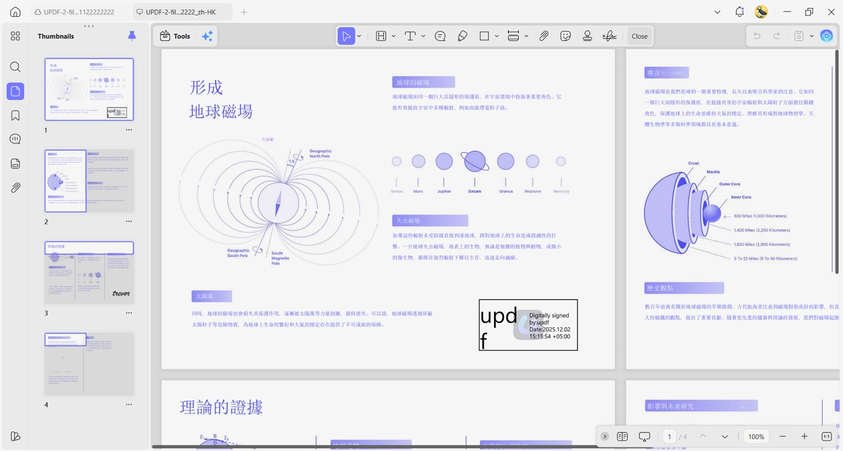
Task: Select page 3 thumbnail
Action: click(89, 273)
